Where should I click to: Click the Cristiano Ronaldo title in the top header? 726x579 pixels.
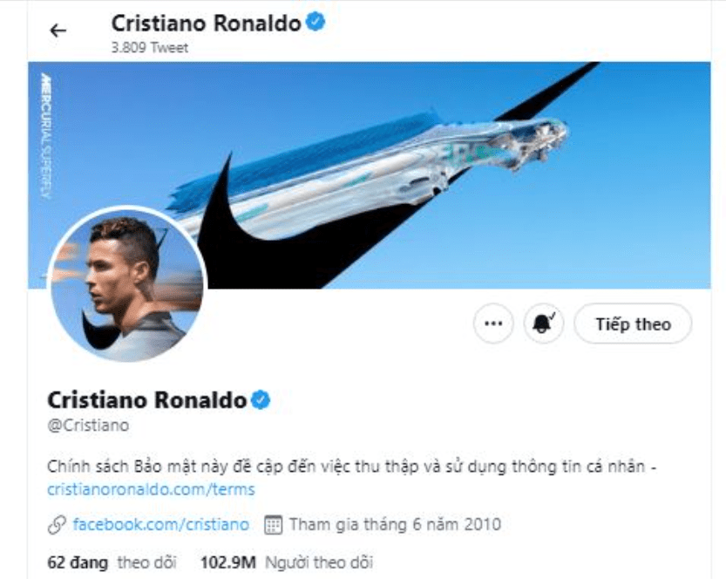[x=206, y=23]
